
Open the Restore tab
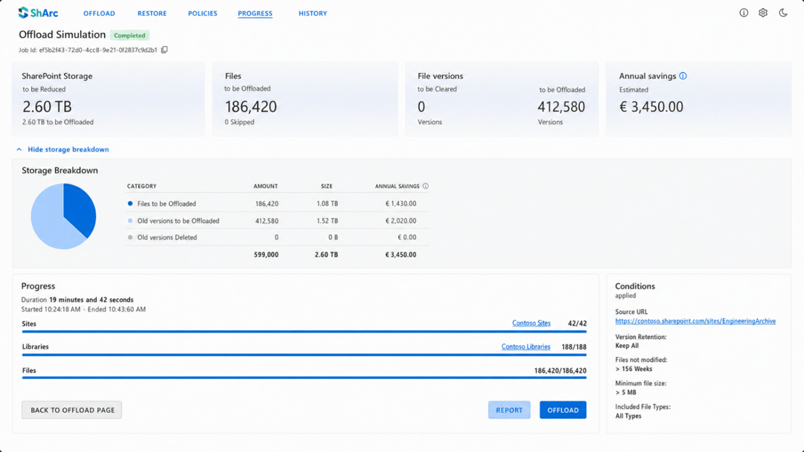(x=152, y=13)
